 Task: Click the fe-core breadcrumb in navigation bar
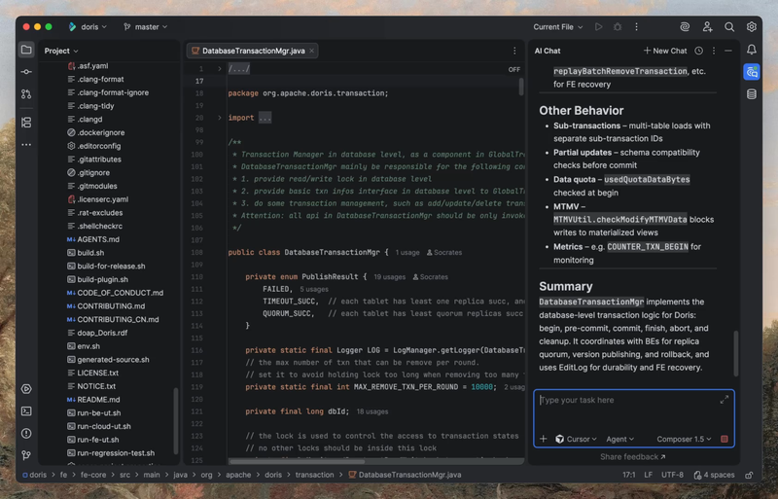93,475
